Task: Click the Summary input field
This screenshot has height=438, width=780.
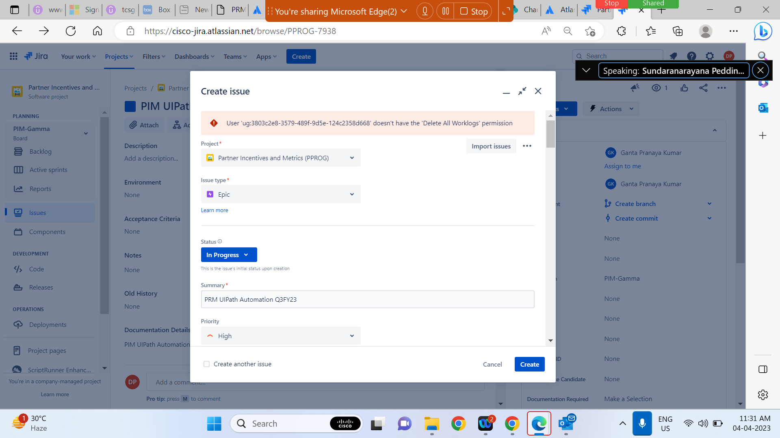Action: pos(368,299)
